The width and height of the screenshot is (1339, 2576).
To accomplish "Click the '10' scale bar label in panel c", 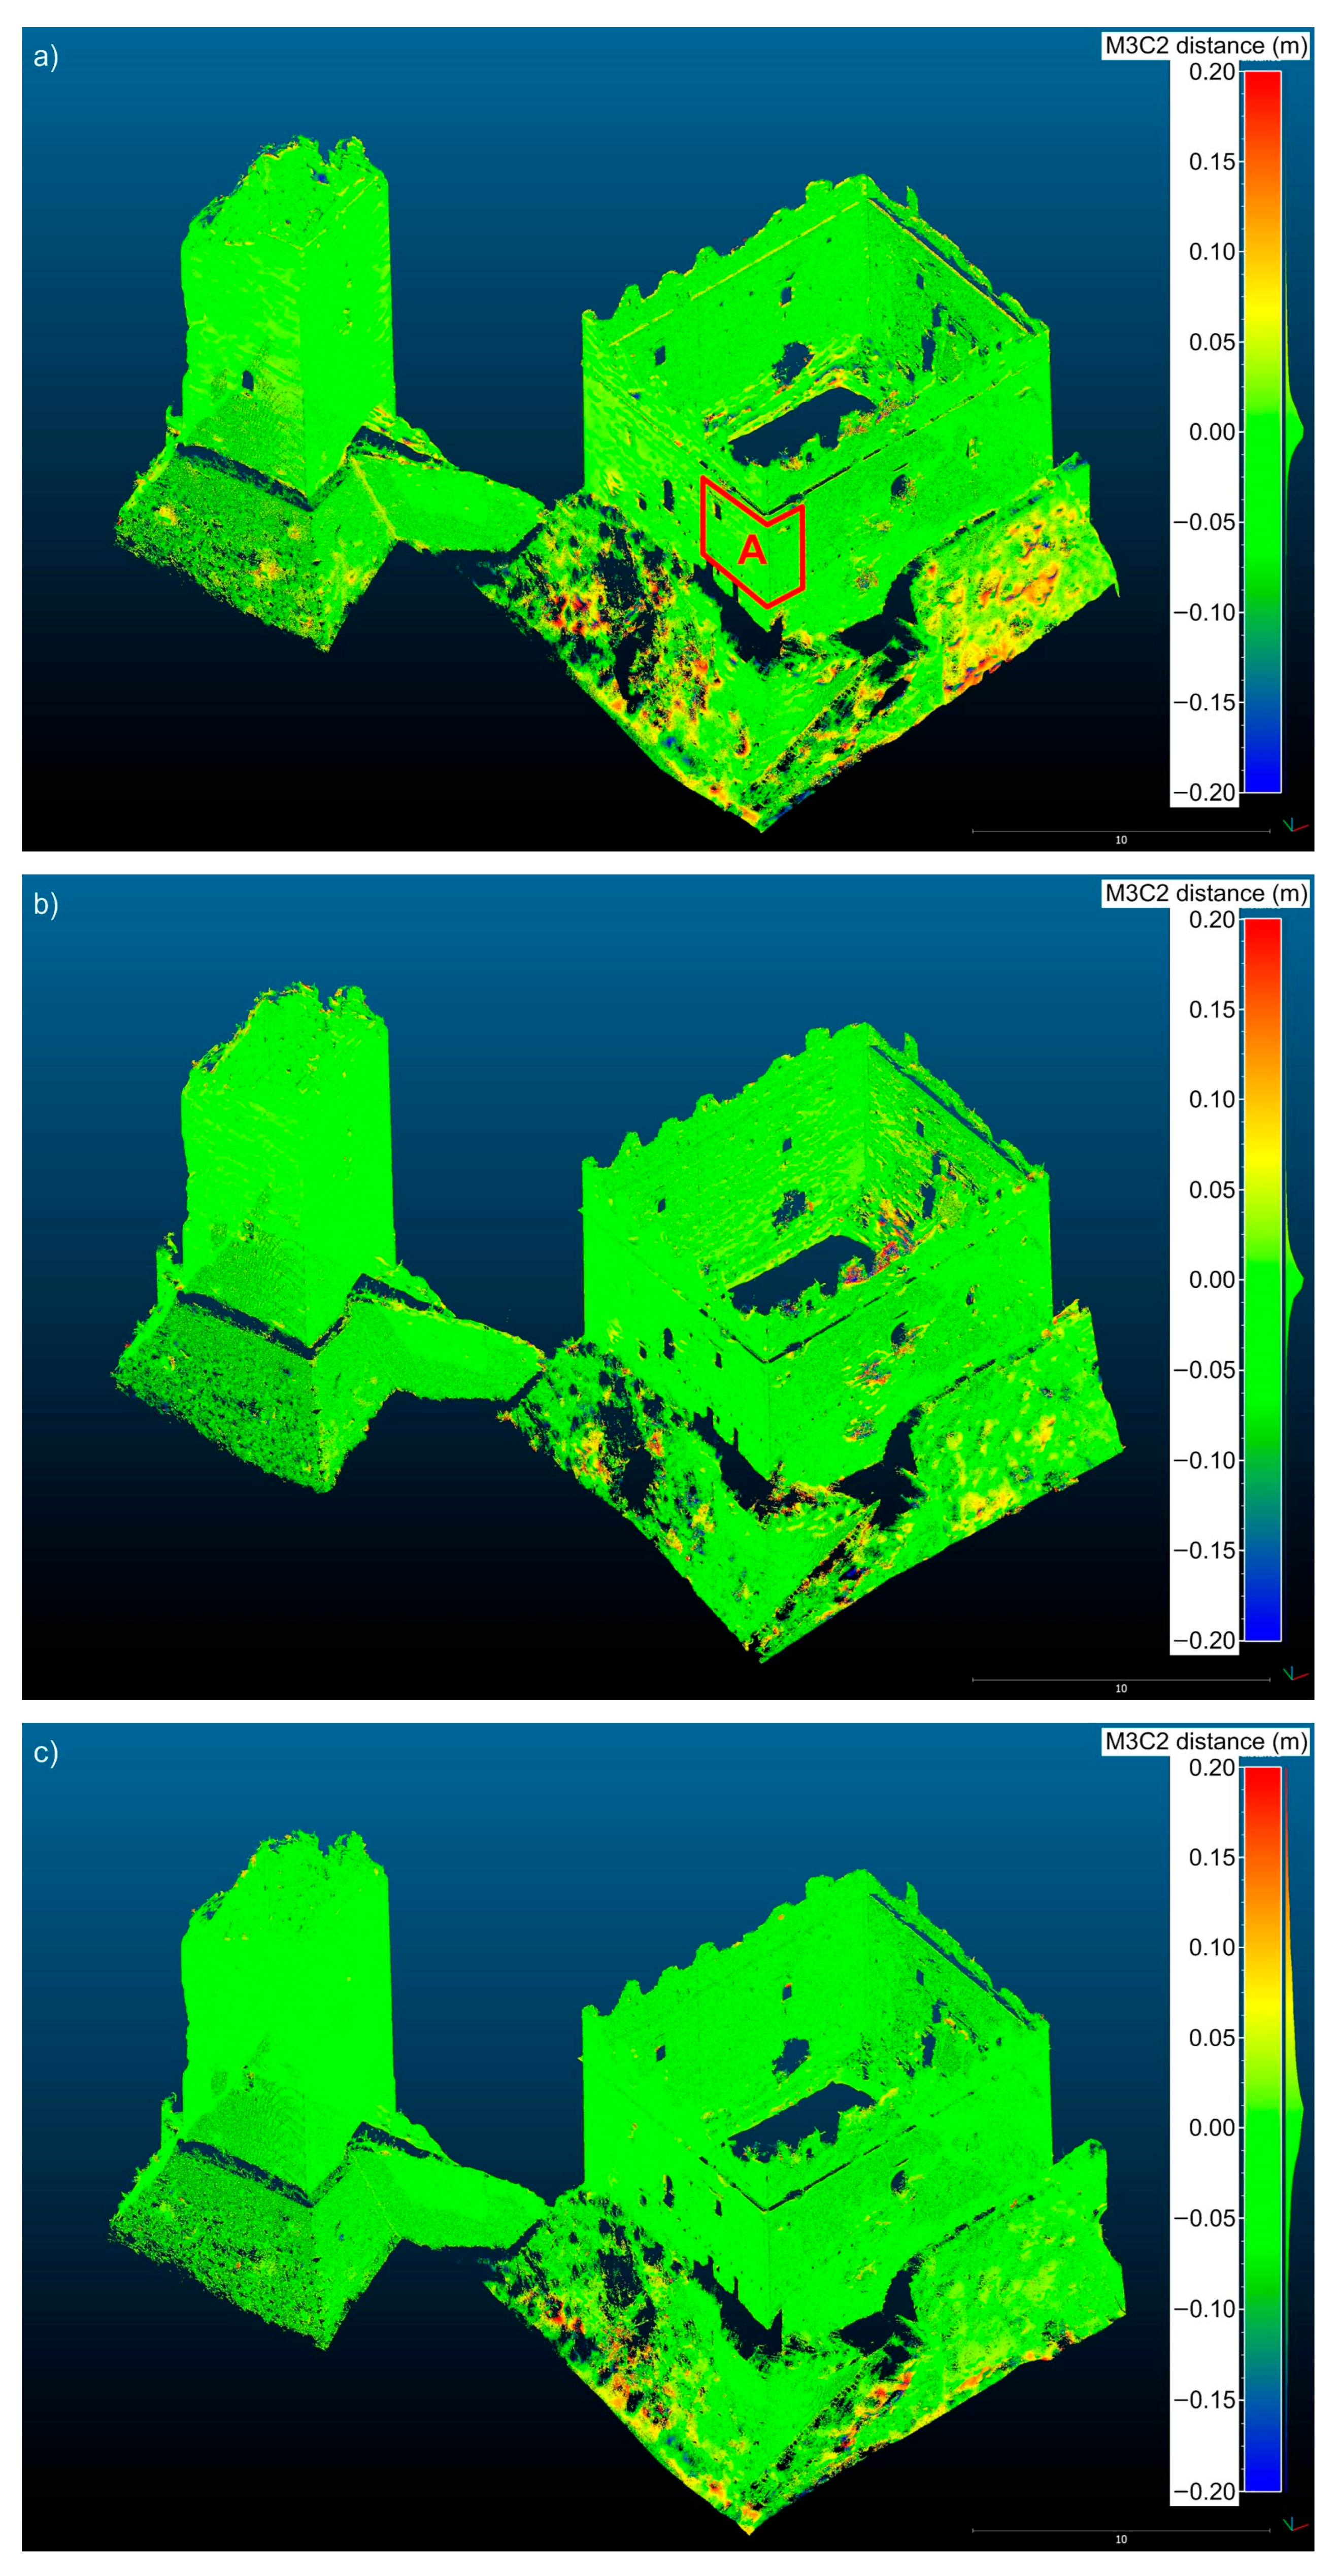I will point(1121,2539).
